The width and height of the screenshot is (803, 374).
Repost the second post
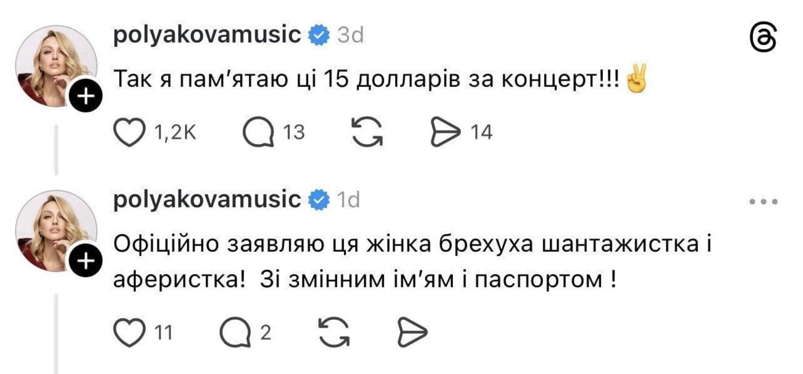click(333, 333)
